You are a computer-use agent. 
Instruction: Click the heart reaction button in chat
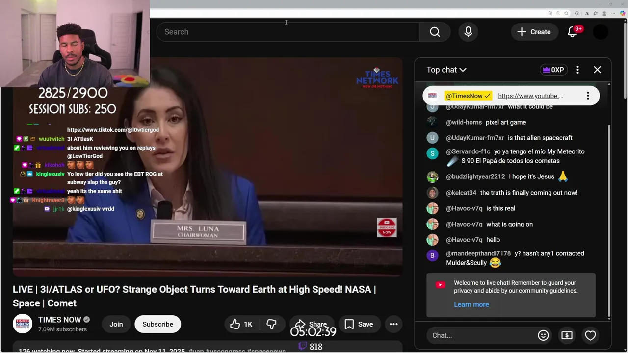pos(590,335)
